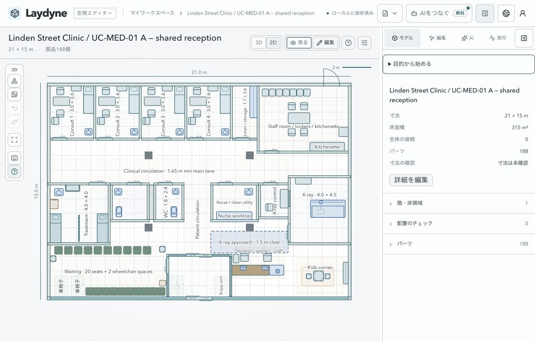Open the help button beside 編集 toggle

point(348,43)
